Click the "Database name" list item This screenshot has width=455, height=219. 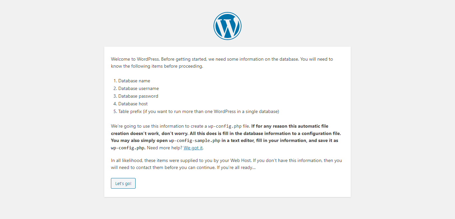click(134, 81)
